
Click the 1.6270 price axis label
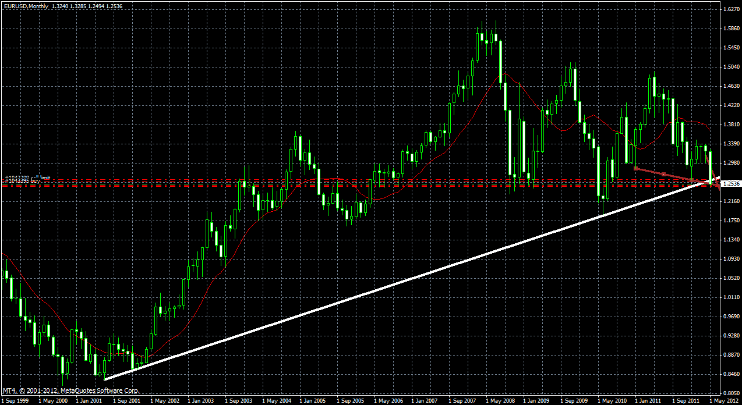[732, 10]
